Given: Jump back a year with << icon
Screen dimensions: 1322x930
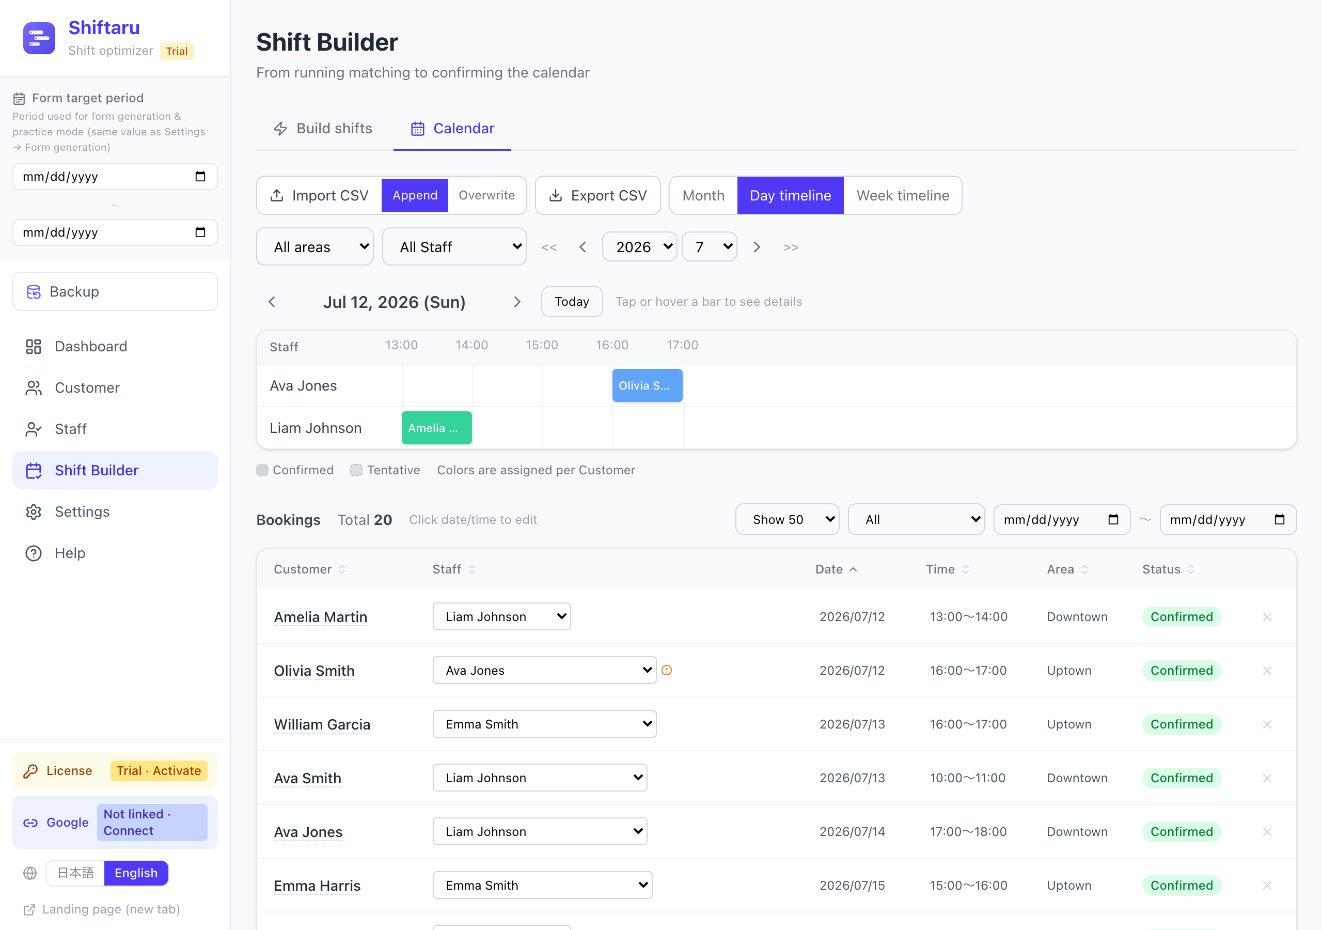Looking at the screenshot, I should tap(549, 247).
